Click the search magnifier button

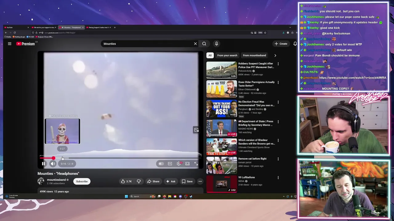204,44
